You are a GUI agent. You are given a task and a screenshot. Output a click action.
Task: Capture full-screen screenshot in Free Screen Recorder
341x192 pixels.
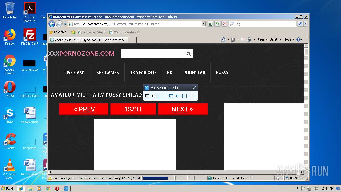(147, 96)
